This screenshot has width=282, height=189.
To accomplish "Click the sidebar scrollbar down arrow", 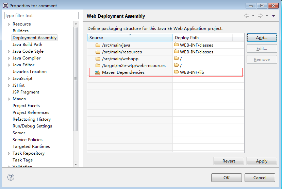I will point(76,165).
